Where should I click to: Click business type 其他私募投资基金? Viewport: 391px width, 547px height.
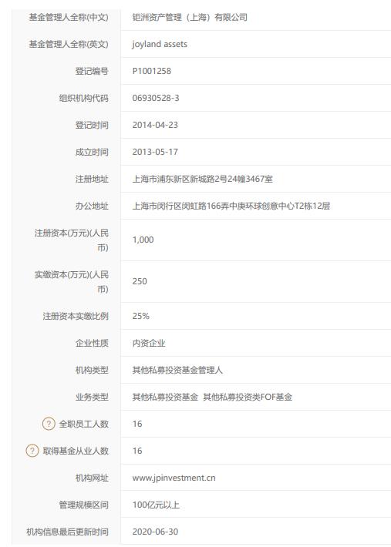(165, 397)
